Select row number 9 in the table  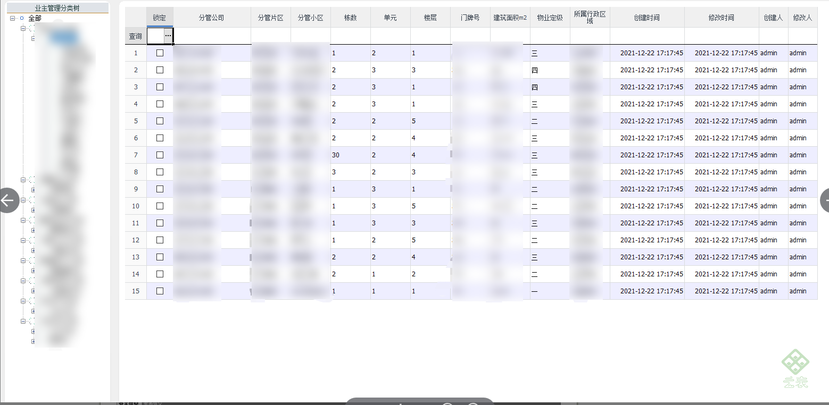[x=136, y=189]
